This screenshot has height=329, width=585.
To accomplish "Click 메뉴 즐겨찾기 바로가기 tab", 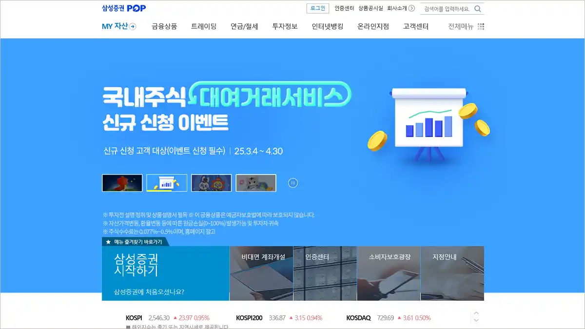I will [135, 242].
